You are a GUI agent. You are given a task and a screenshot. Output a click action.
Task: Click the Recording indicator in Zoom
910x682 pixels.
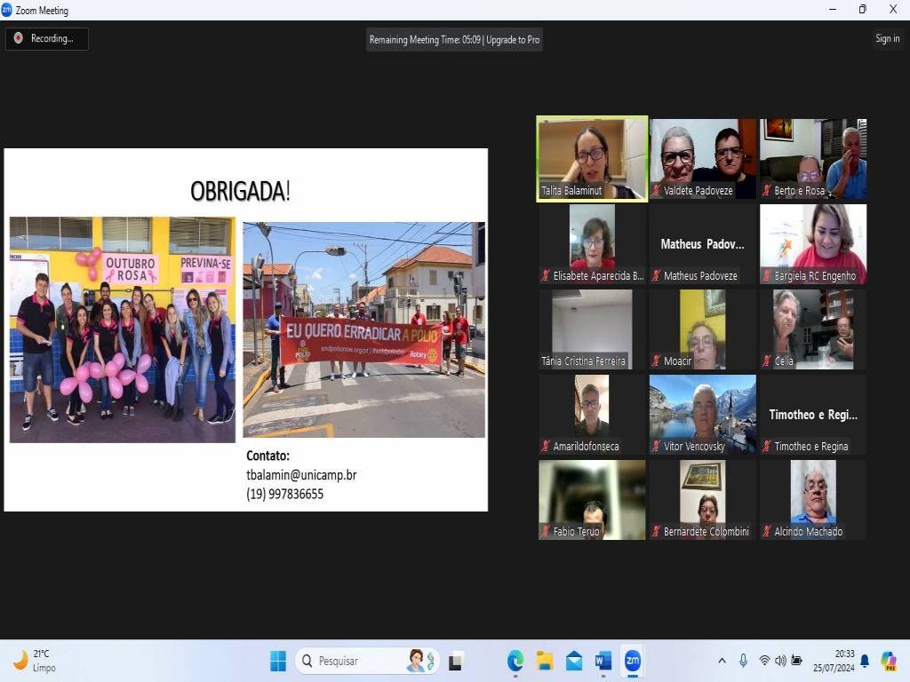[x=47, y=38]
